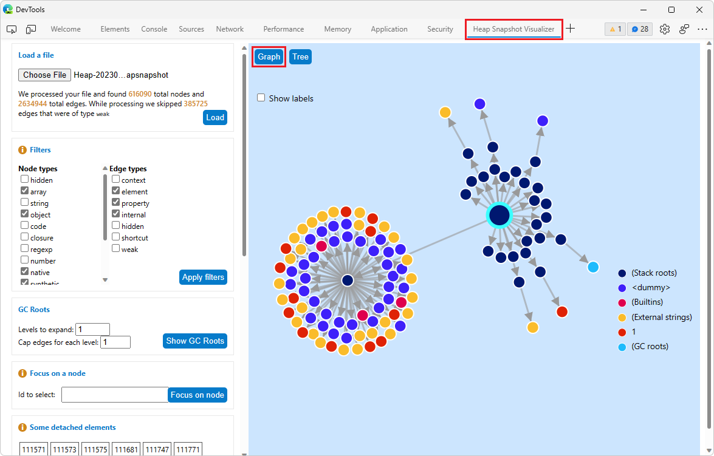This screenshot has height=456, width=714.
Task: Click the Some detached elements info icon
Action: [x=22, y=427]
